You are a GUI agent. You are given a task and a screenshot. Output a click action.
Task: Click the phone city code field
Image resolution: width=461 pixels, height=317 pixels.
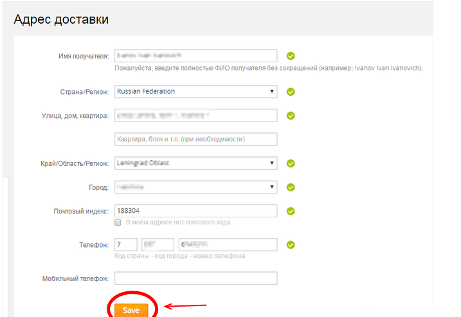click(158, 244)
